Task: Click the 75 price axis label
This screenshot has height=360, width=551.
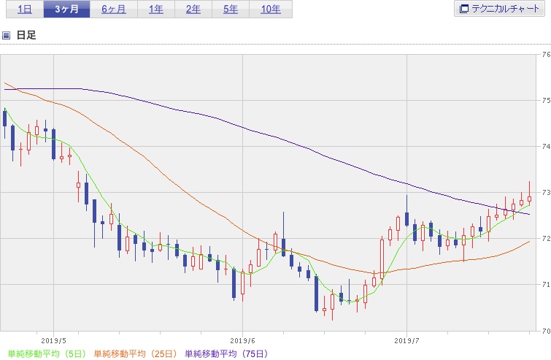Action: click(546, 101)
